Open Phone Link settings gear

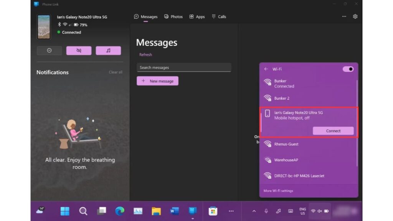coord(355,16)
